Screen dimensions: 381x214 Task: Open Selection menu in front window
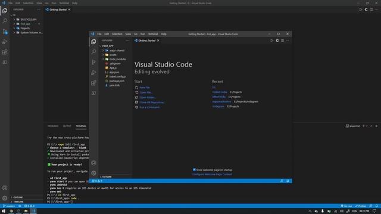117,34
